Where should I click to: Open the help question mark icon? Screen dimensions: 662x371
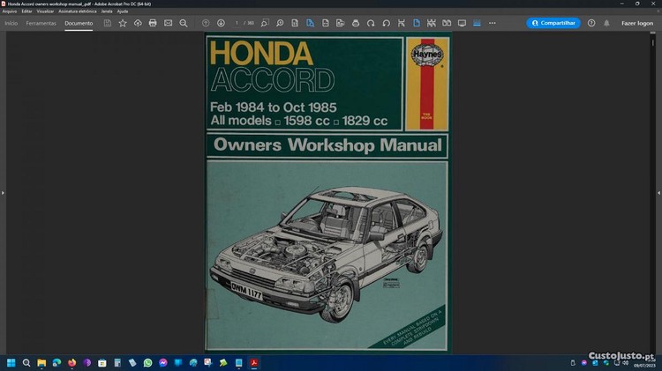coord(591,23)
